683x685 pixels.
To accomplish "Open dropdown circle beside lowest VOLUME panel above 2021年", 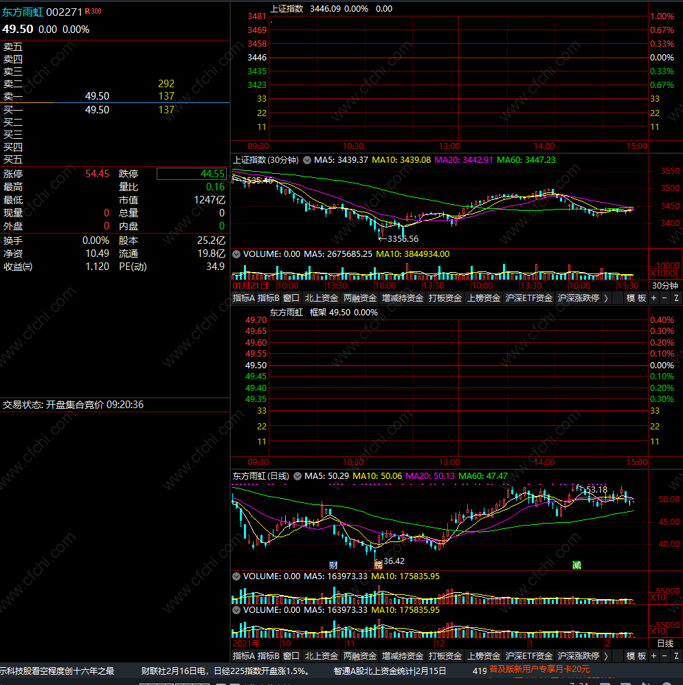I will point(236,610).
